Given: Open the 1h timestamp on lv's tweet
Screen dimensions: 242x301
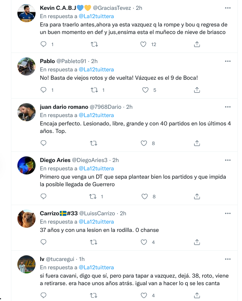Looking at the screenshot, I should click(82, 259).
